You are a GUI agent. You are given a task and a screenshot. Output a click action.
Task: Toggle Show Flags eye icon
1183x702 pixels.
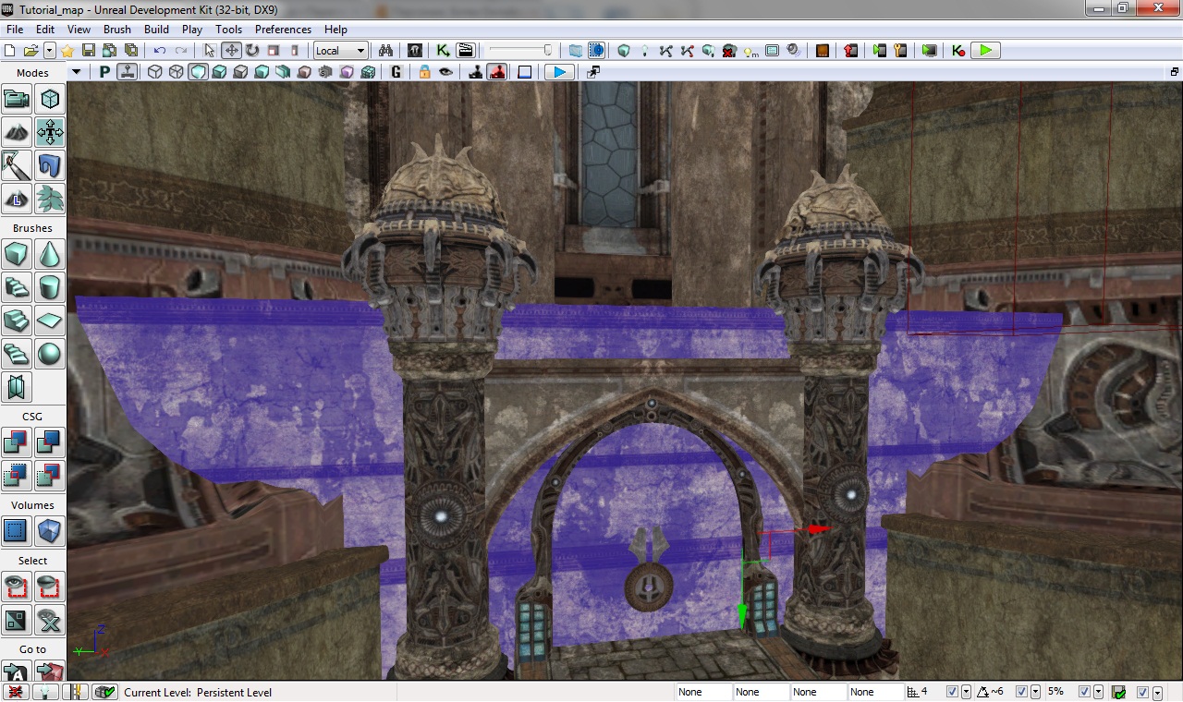[446, 72]
